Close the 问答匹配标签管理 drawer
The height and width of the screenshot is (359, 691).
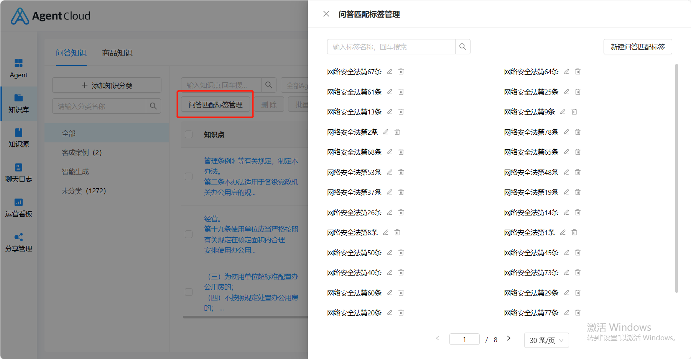[x=326, y=14]
